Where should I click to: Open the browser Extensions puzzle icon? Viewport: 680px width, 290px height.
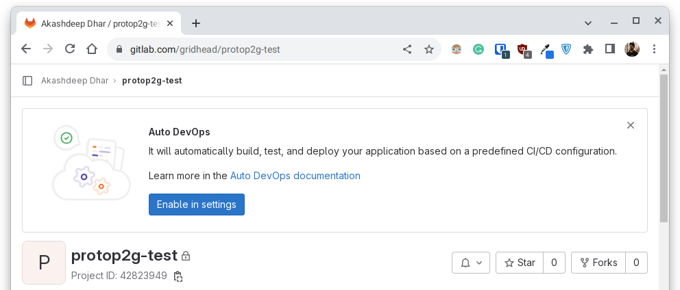point(587,49)
